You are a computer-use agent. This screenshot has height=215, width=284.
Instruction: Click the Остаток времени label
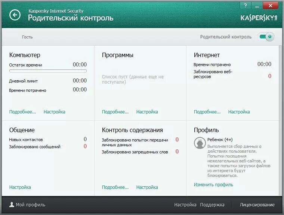(25, 65)
